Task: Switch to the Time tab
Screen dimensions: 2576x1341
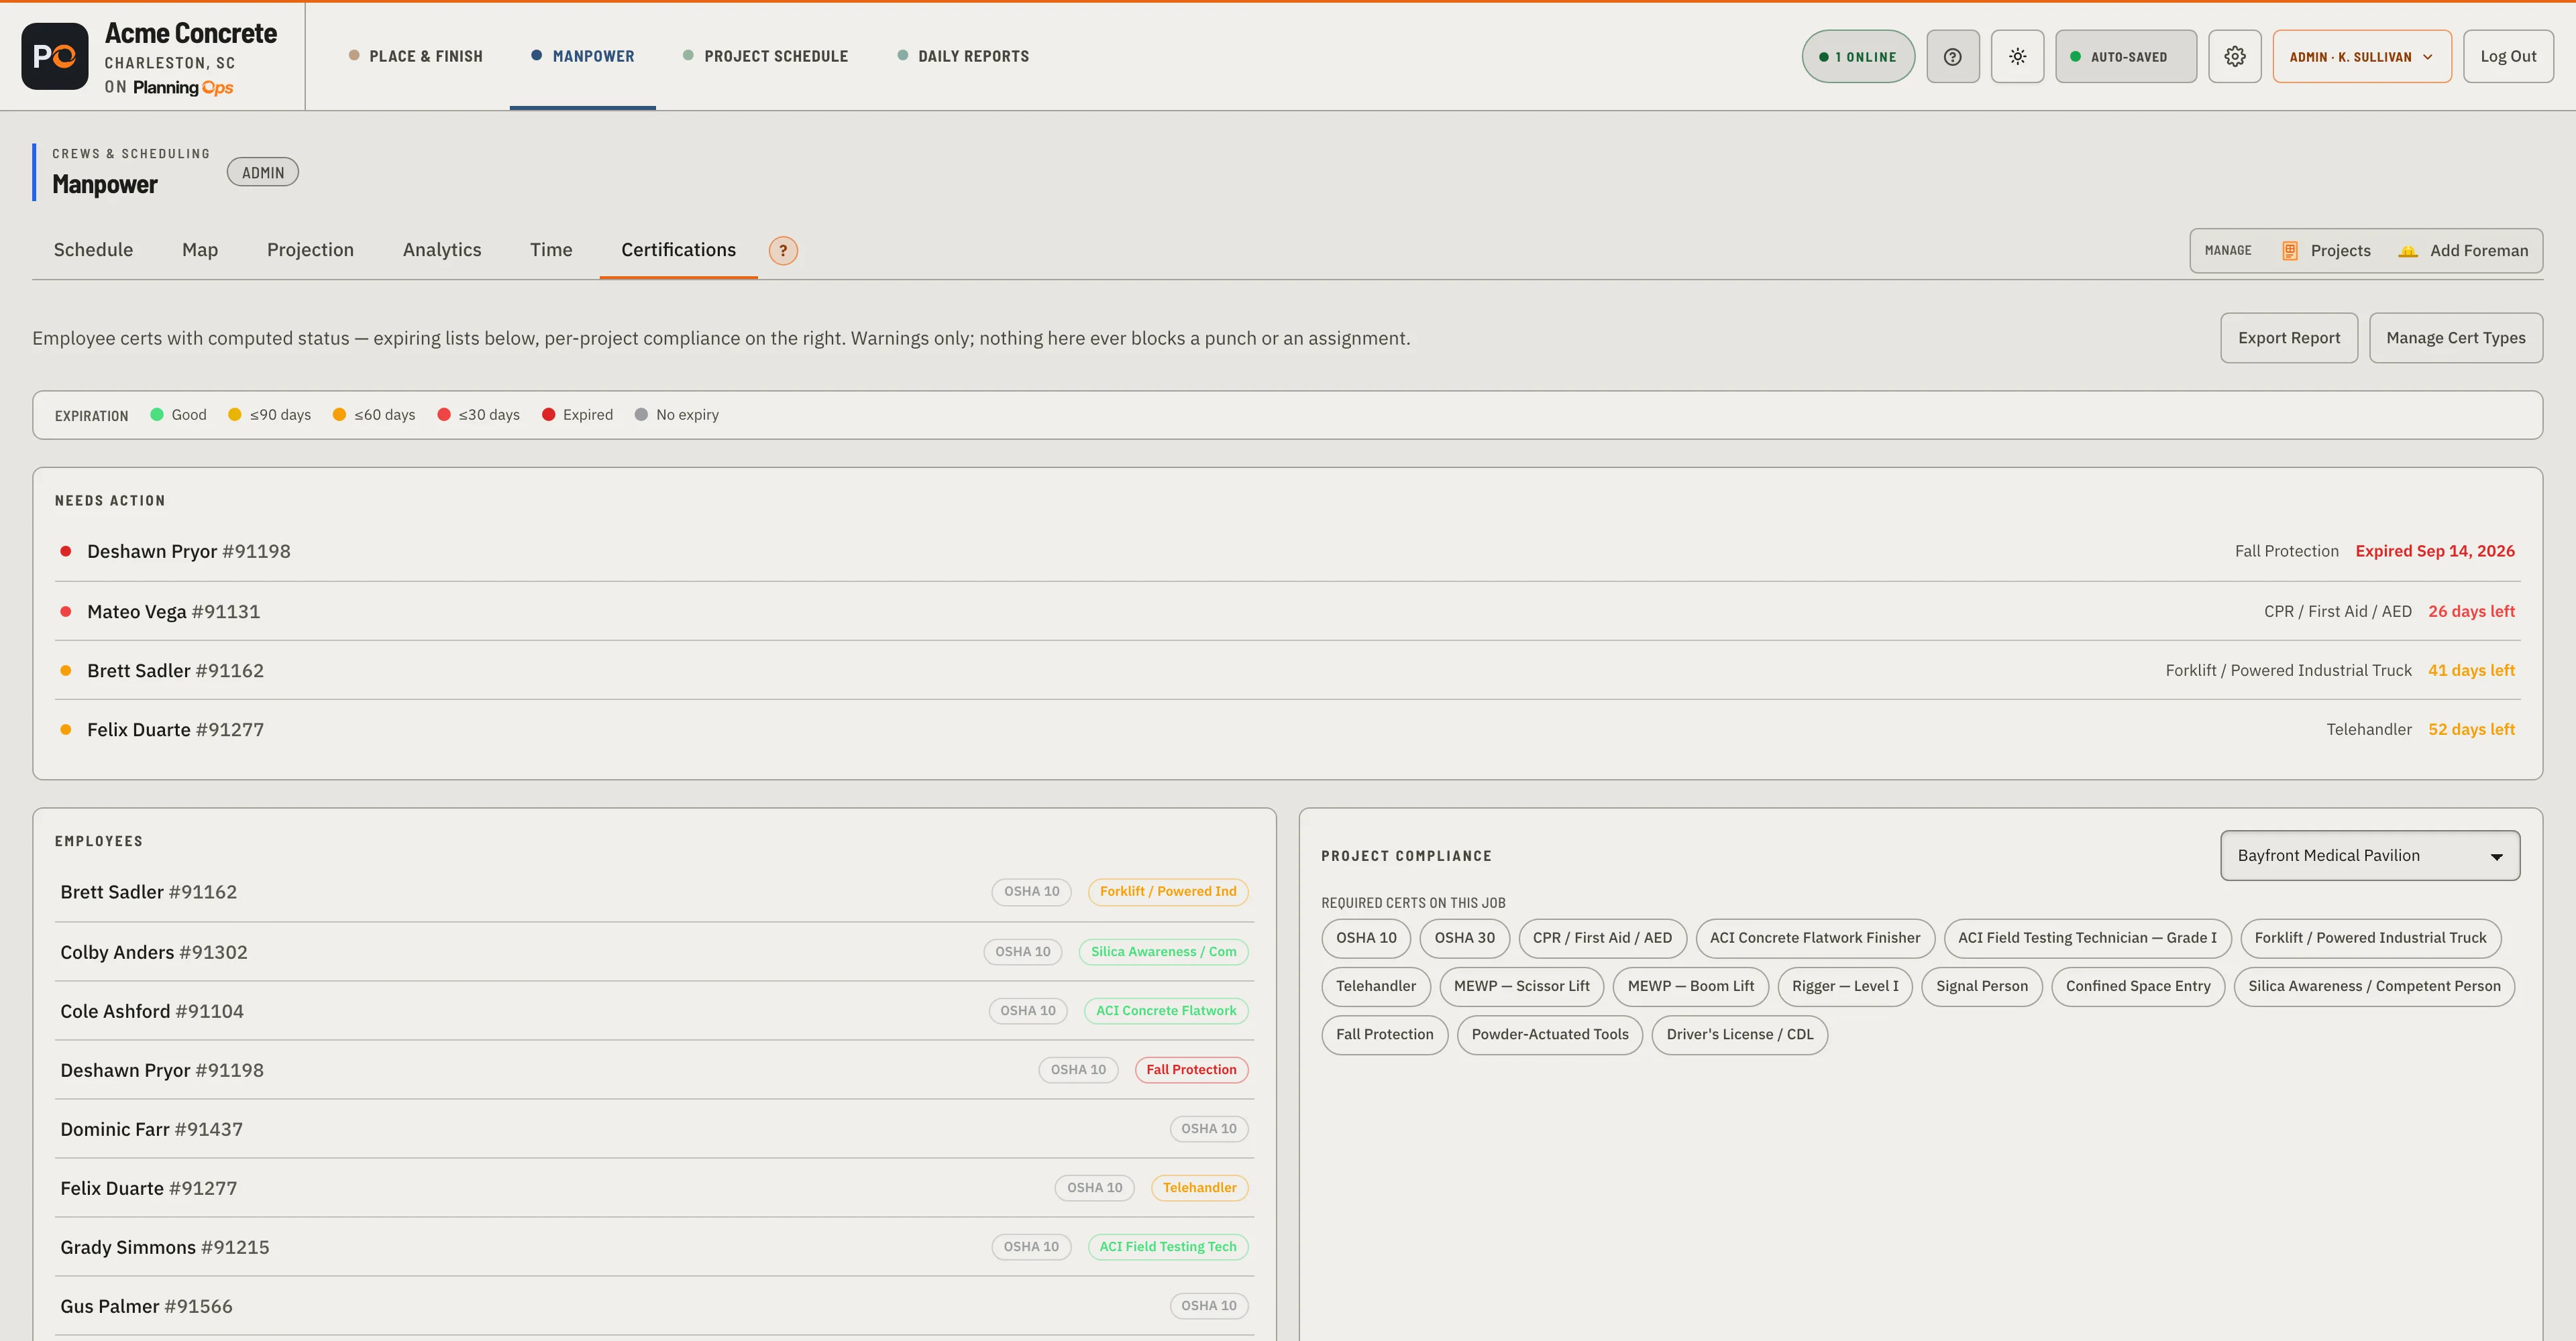Action: click(x=551, y=250)
